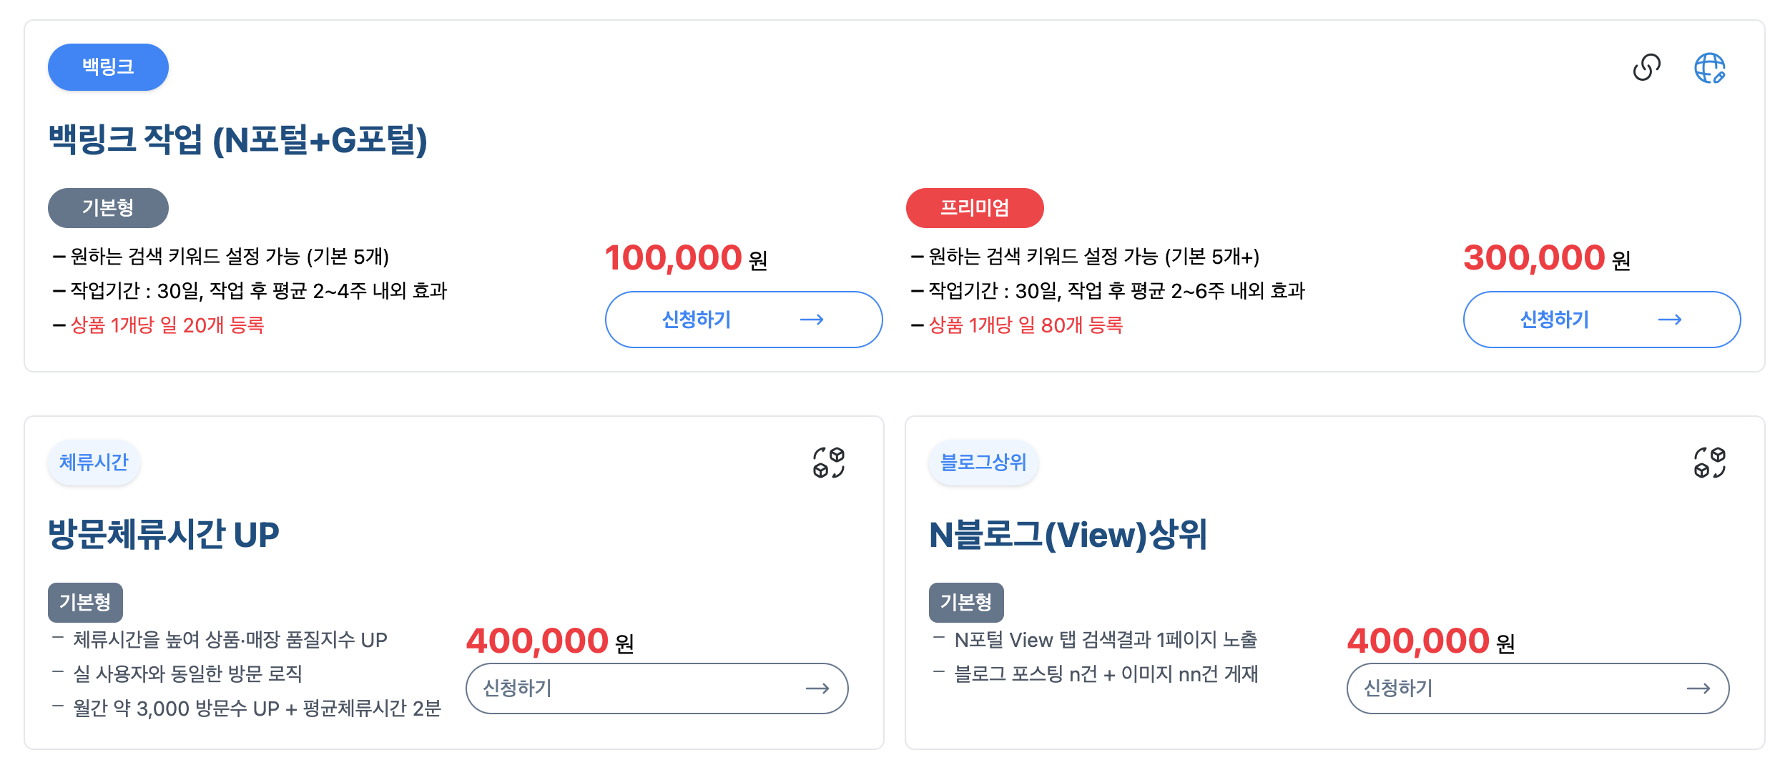Click 신청하기 for the 100,000원 plan
Viewport: 1785px width, 765px height.
point(696,320)
